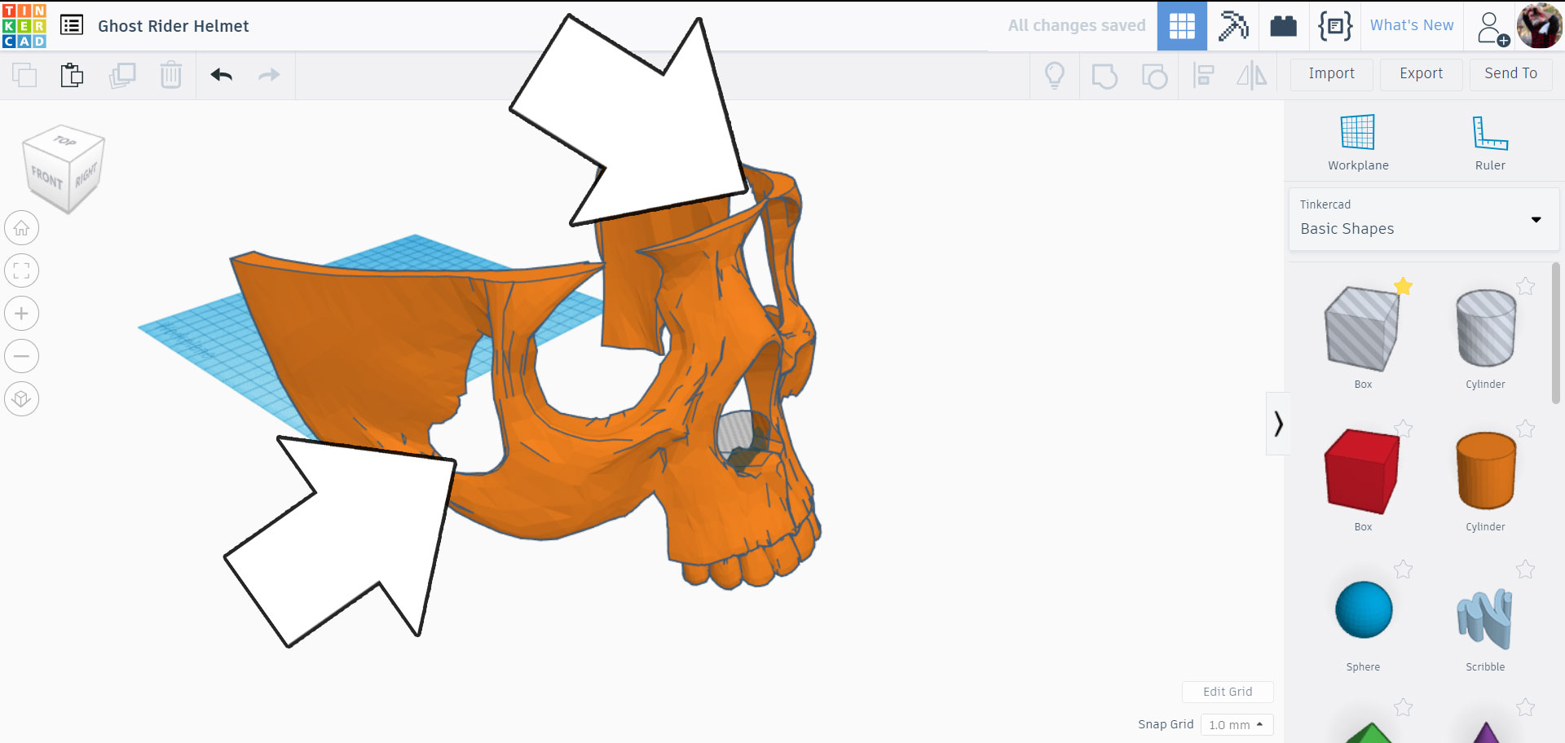Open the Snap Grid size dropdown
1565x743 pixels.
[1237, 724]
